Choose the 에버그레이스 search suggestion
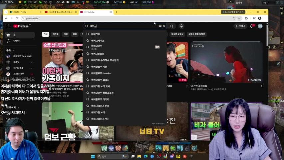 [125, 41]
